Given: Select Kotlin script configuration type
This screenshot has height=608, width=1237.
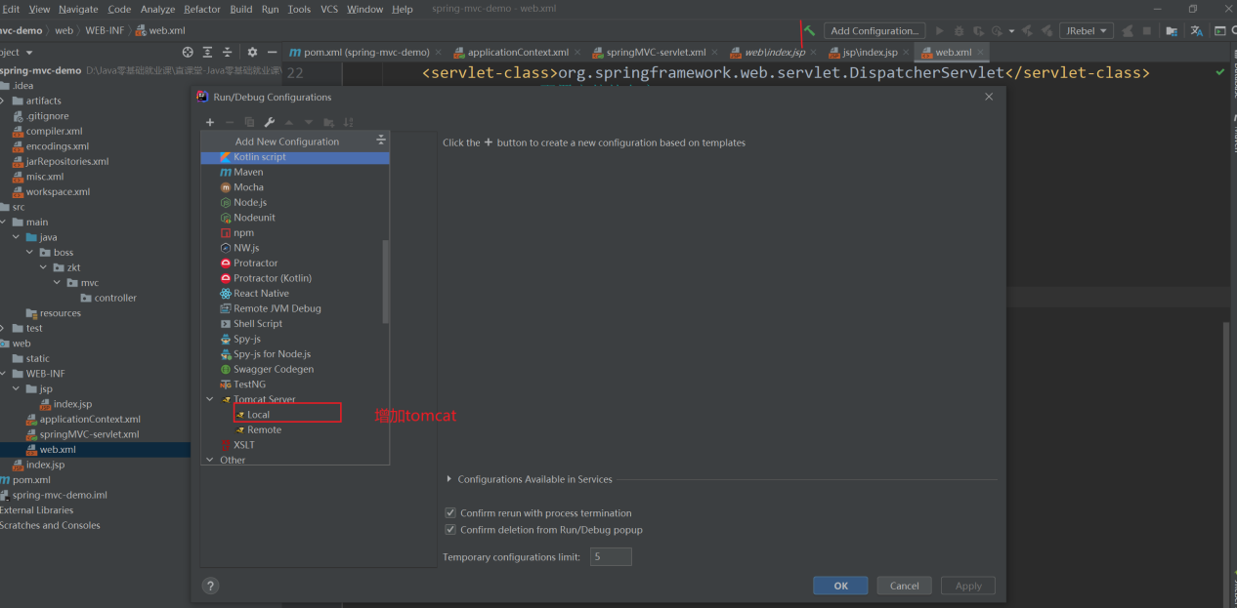Looking at the screenshot, I should pyautogui.click(x=295, y=157).
